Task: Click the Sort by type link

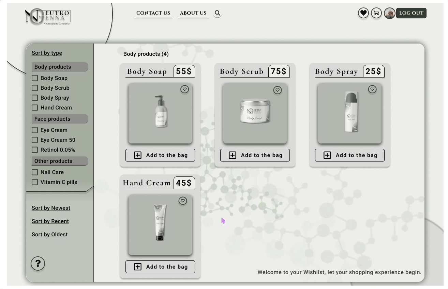Action: coord(47,53)
